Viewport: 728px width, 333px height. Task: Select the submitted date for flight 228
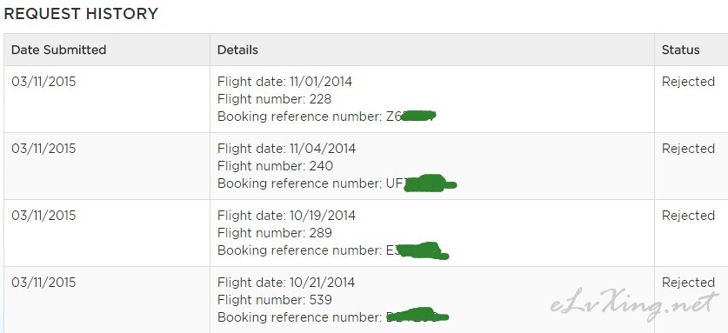tap(43, 82)
